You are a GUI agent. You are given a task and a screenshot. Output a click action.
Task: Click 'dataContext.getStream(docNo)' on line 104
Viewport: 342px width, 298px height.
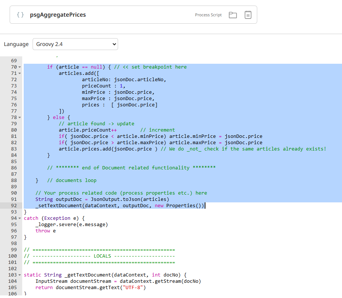pyautogui.click(x=160, y=281)
